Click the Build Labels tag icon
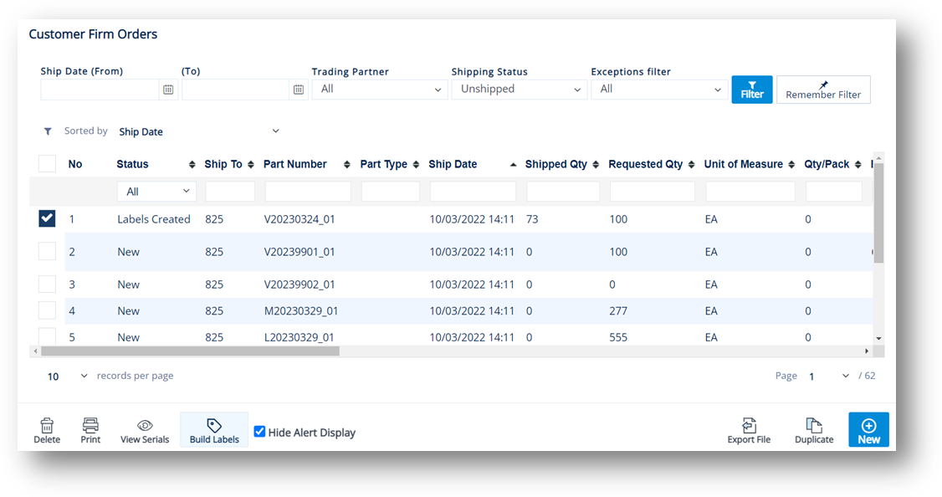This screenshot has height=497, width=942. point(214,426)
